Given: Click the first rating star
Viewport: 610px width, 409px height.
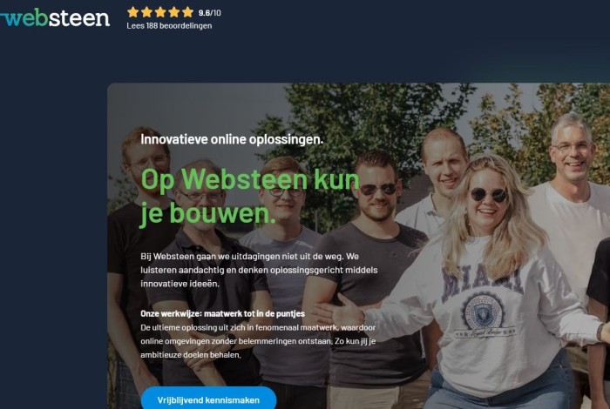Looking at the screenshot, I should pos(133,12).
